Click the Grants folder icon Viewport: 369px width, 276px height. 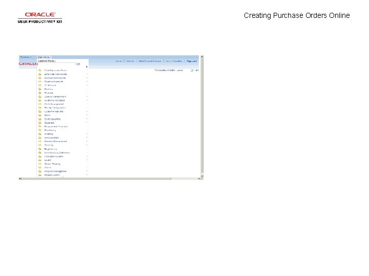click(40, 168)
